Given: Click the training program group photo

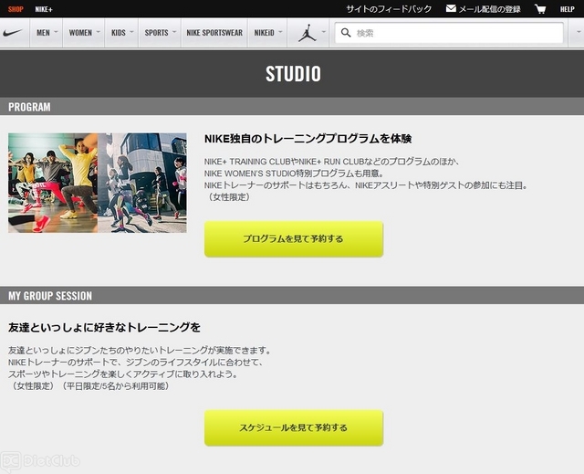Looking at the screenshot, I should (97, 183).
